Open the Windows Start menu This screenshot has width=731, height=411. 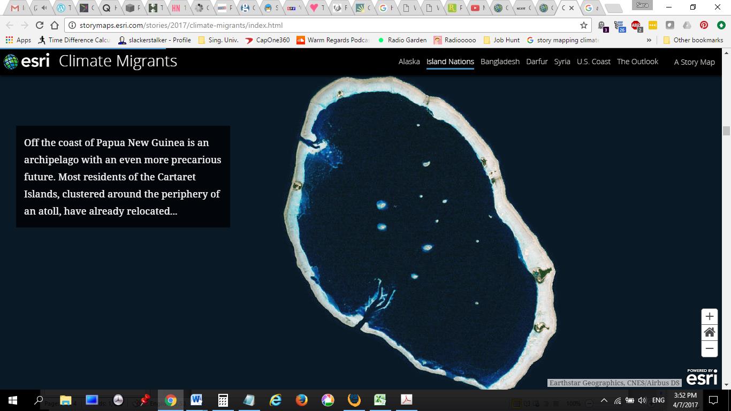pyautogui.click(x=13, y=400)
